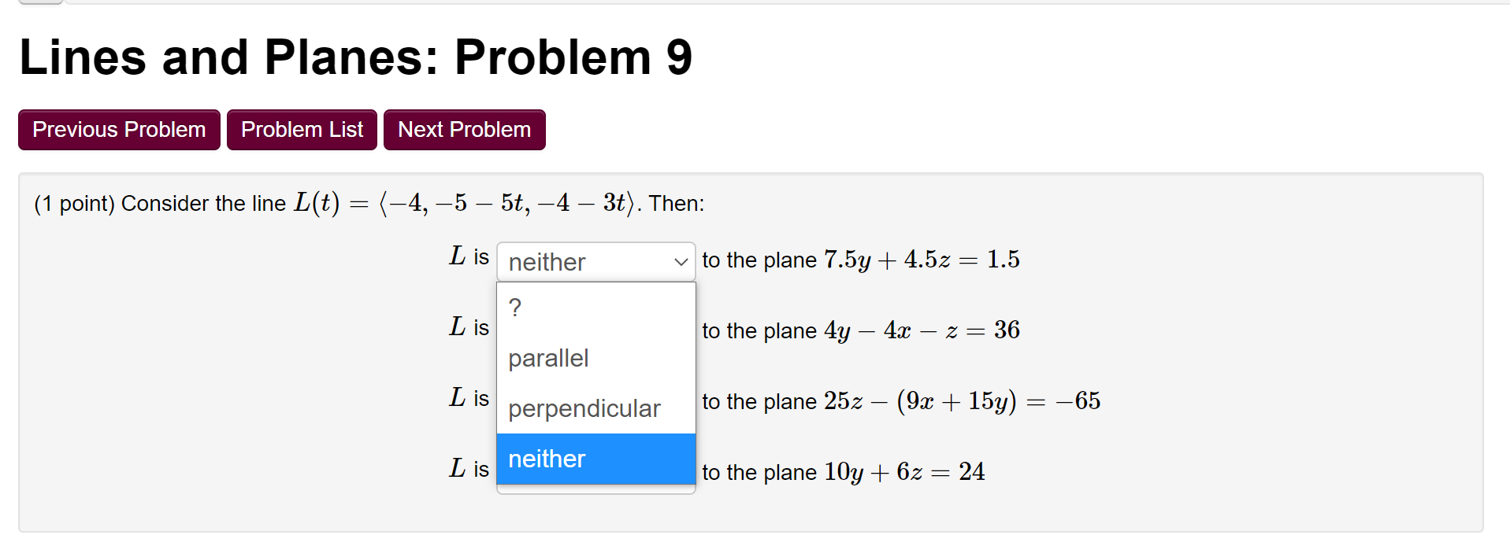This screenshot has width=1510, height=557.
Task: Select the "?" placeholder option
Action: (514, 308)
